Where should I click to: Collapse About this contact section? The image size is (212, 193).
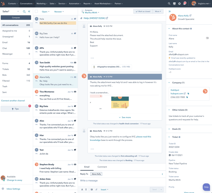pos(169,28)
